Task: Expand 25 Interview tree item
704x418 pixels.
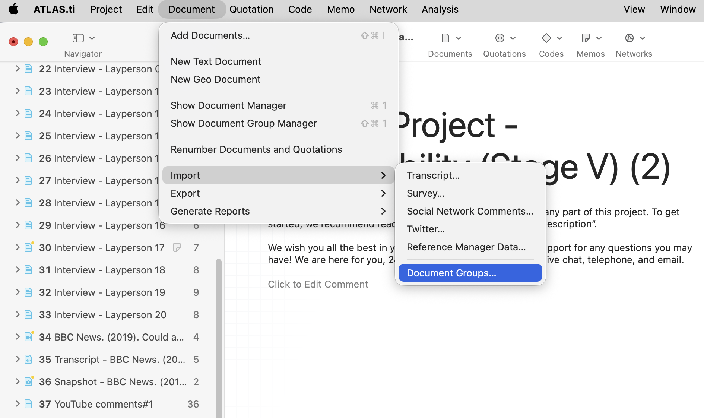Action: point(17,136)
